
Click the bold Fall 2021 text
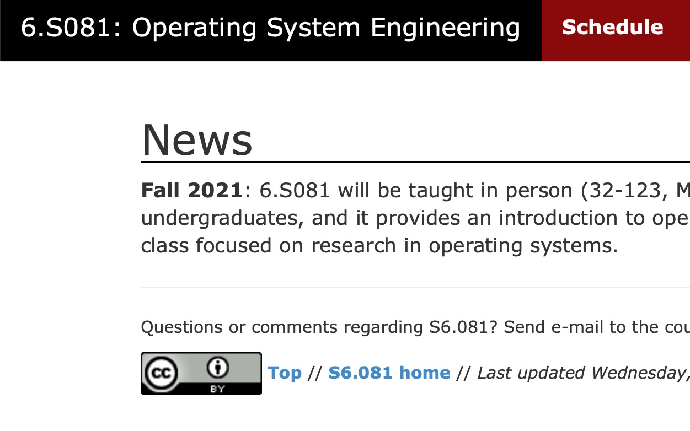pyautogui.click(x=192, y=191)
